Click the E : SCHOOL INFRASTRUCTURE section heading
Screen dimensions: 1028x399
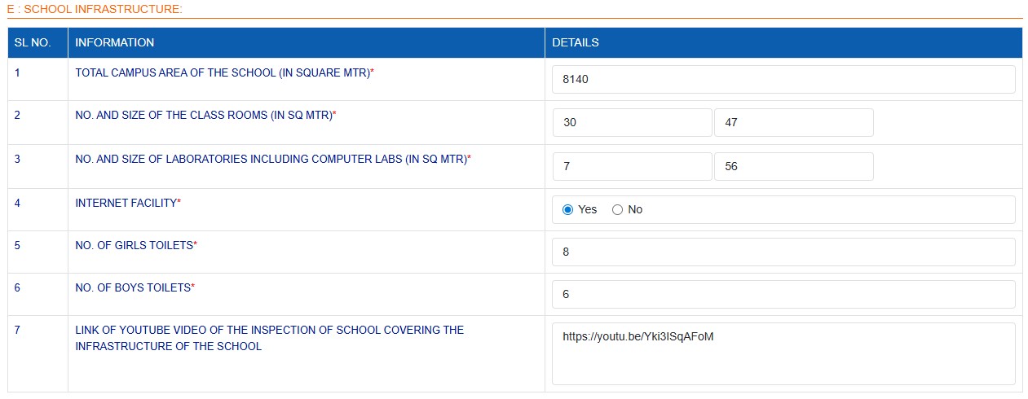[94, 9]
